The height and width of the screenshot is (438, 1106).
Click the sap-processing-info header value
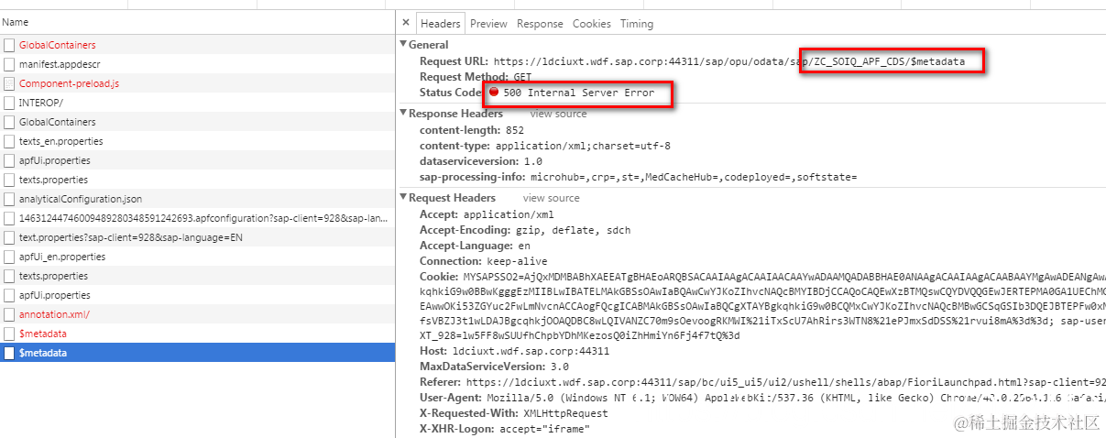693,177
